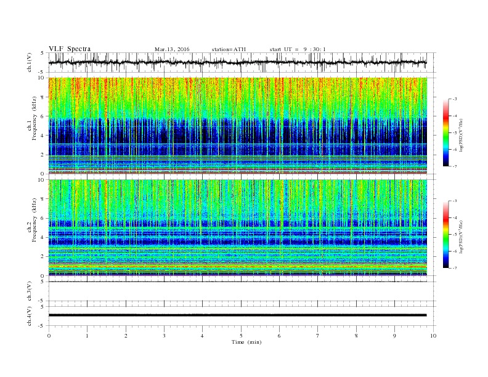This screenshot has width=488, height=377.
Task: Click the 'ch.4(V)' axis label
Action: [30, 316]
